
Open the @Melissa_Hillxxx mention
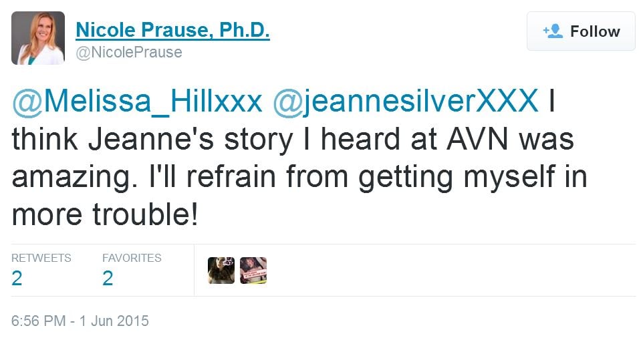point(137,102)
